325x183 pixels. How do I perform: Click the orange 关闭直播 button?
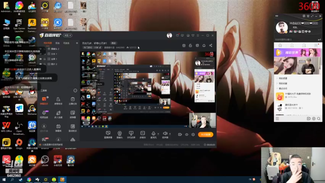206,135
